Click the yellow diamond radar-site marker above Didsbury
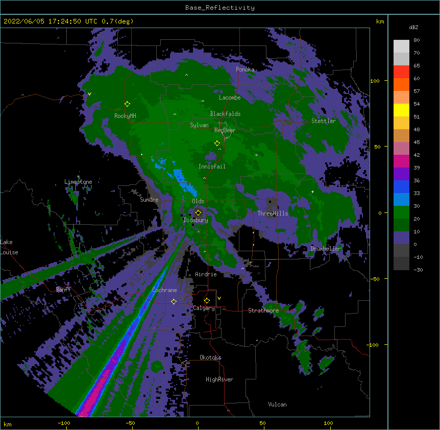 (x=199, y=212)
